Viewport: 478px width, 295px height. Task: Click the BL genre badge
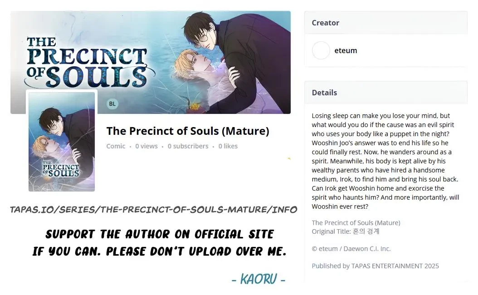pyautogui.click(x=112, y=104)
